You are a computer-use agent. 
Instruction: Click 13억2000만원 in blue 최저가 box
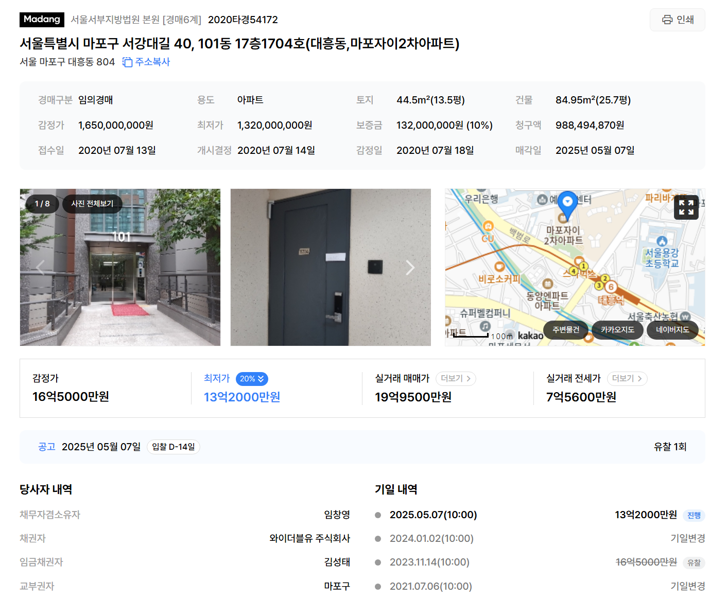point(242,397)
